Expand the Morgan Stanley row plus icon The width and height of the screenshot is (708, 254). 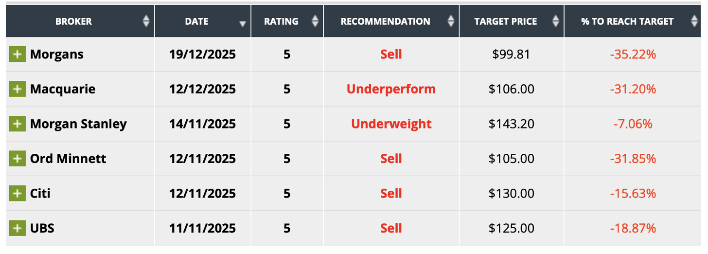(x=17, y=124)
